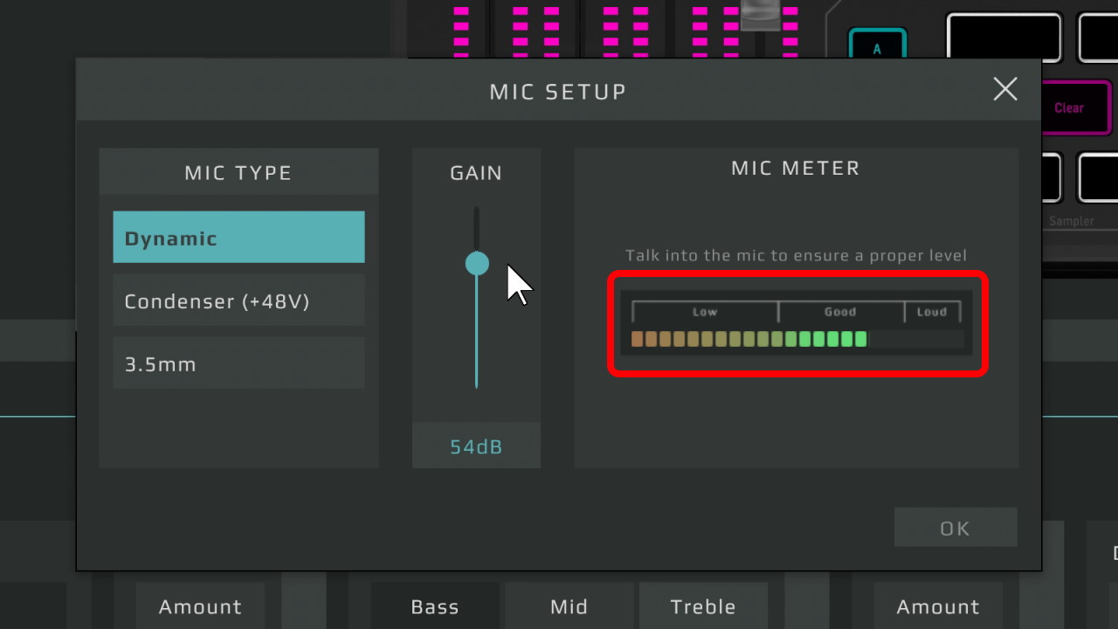Select the Dynamic microphone type
The width and height of the screenshot is (1118, 629).
pyautogui.click(x=238, y=237)
